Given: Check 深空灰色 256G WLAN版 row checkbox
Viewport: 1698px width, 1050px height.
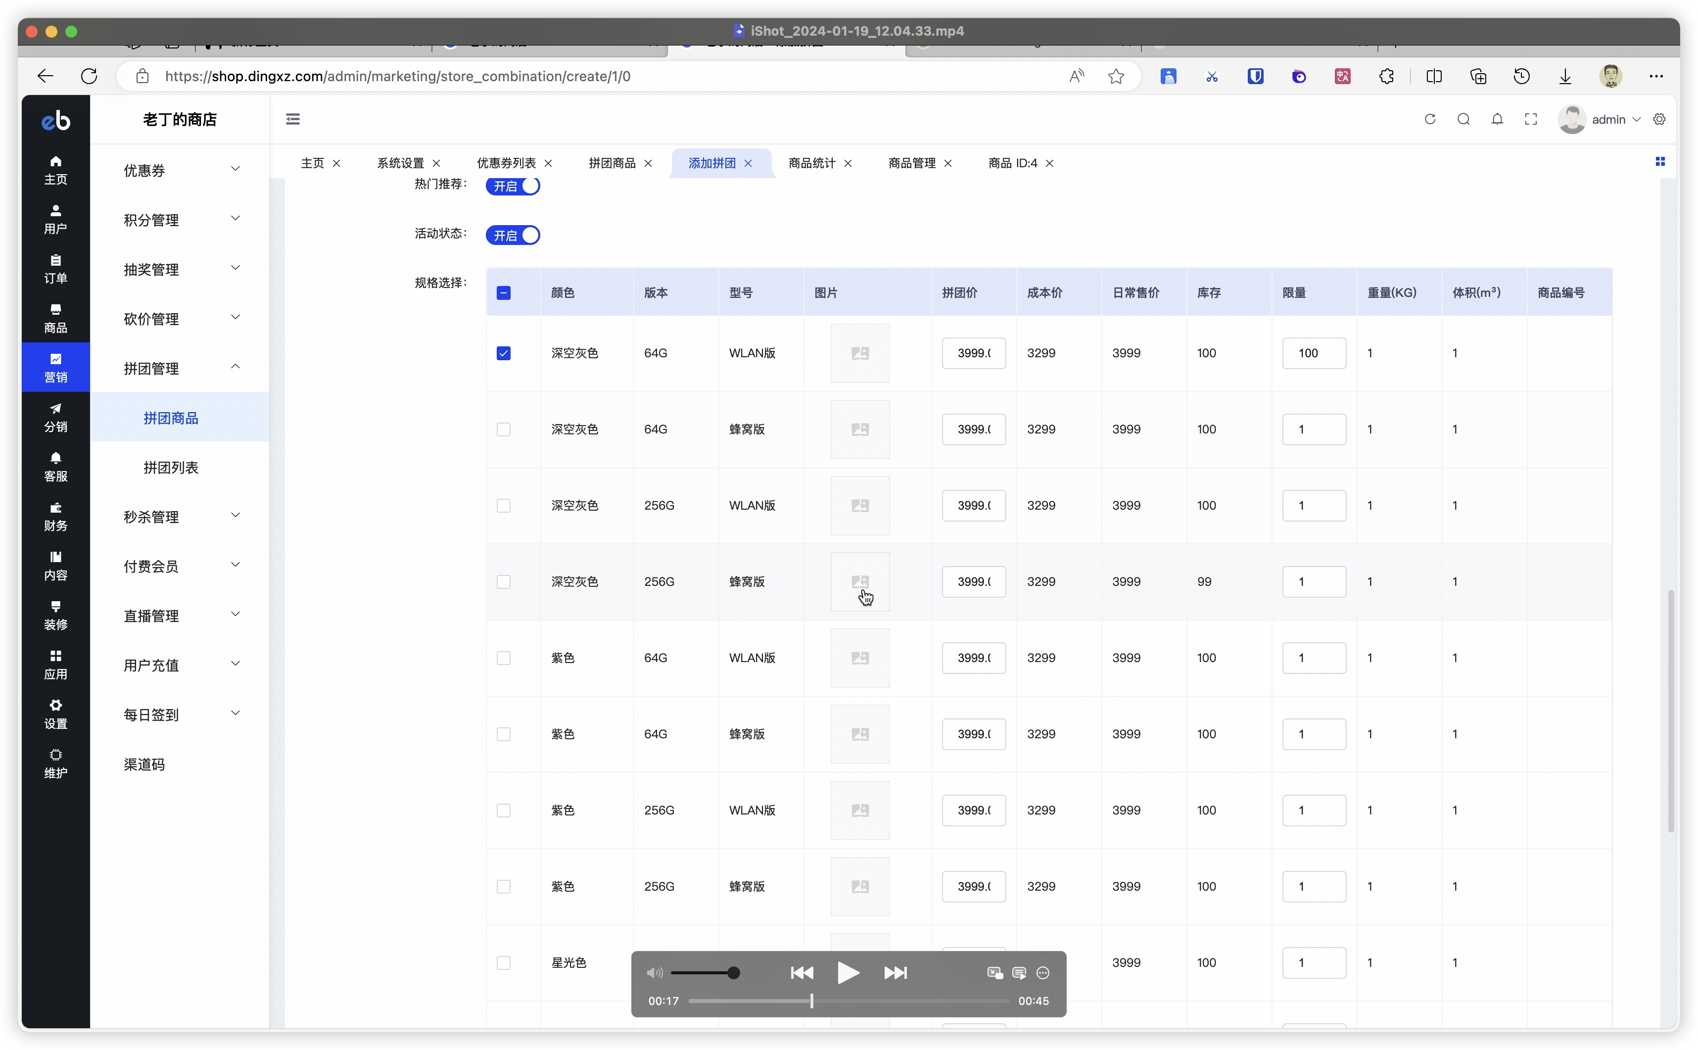Looking at the screenshot, I should [504, 506].
